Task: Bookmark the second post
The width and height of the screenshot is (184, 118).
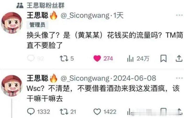Action: pyautogui.click(x=163, y=111)
